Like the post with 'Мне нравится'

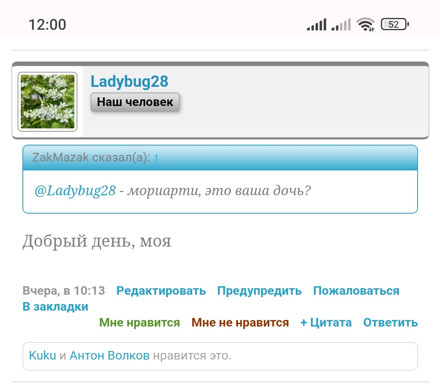click(x=139, y=322)
